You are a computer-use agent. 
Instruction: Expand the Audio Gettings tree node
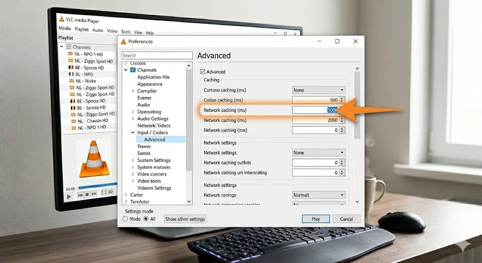[133, 119]
